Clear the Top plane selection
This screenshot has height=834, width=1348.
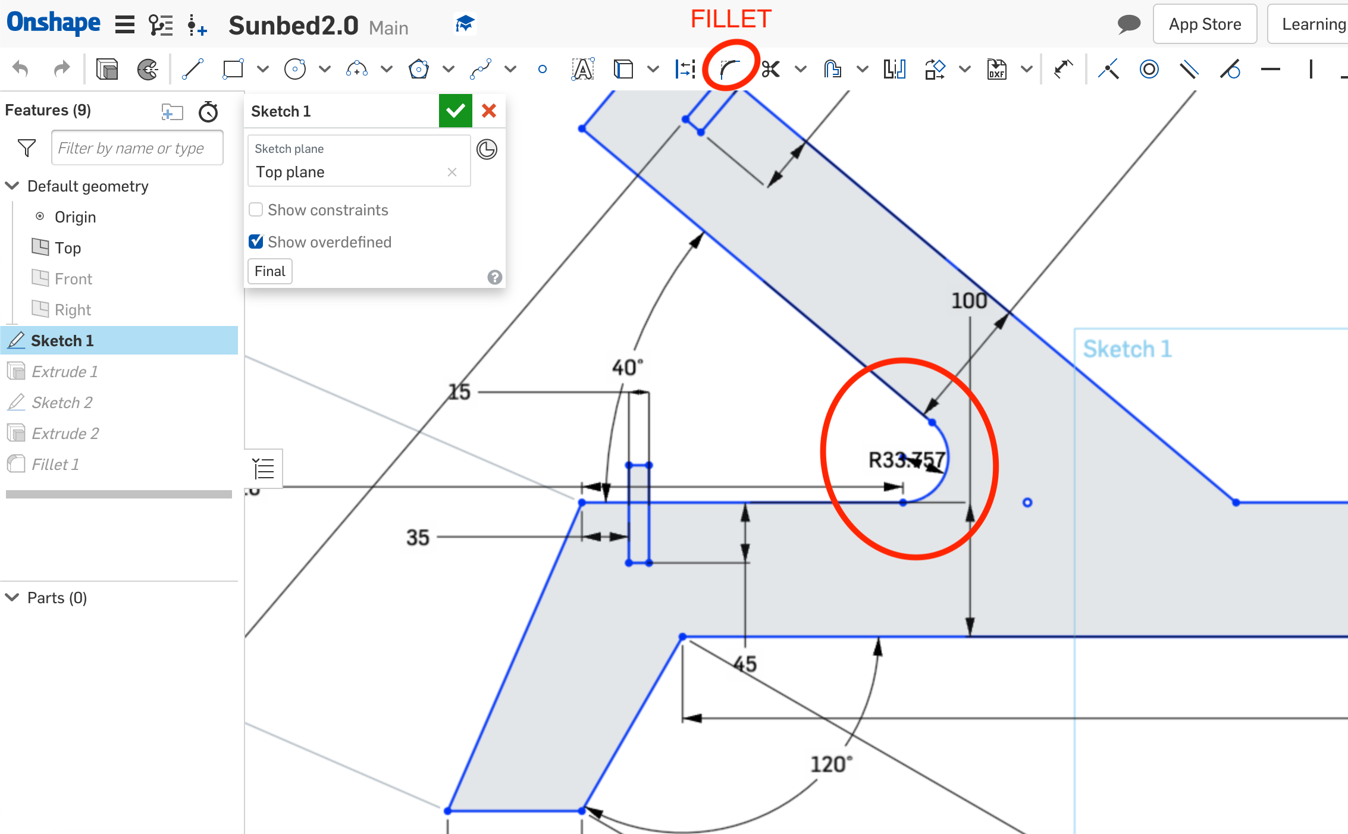click(x=452, y=172)
